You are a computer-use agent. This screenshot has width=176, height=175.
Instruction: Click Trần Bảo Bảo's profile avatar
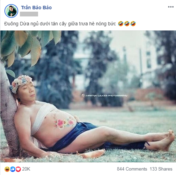tap(11, 11)
